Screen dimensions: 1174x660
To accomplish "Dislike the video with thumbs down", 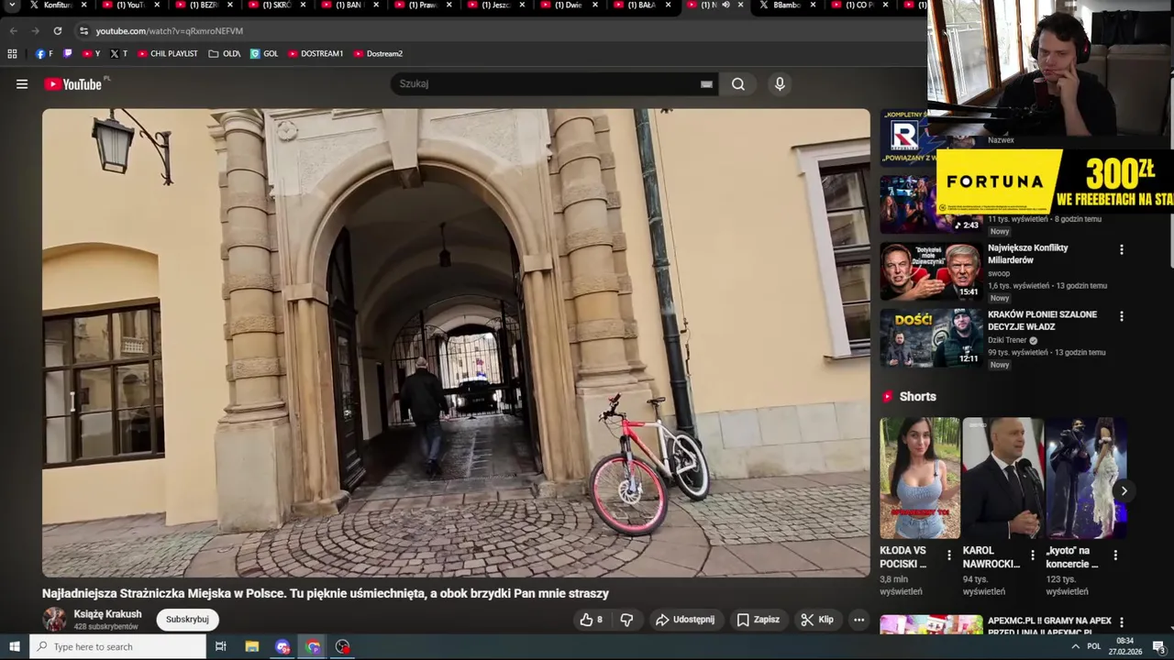I will (626, 620).
